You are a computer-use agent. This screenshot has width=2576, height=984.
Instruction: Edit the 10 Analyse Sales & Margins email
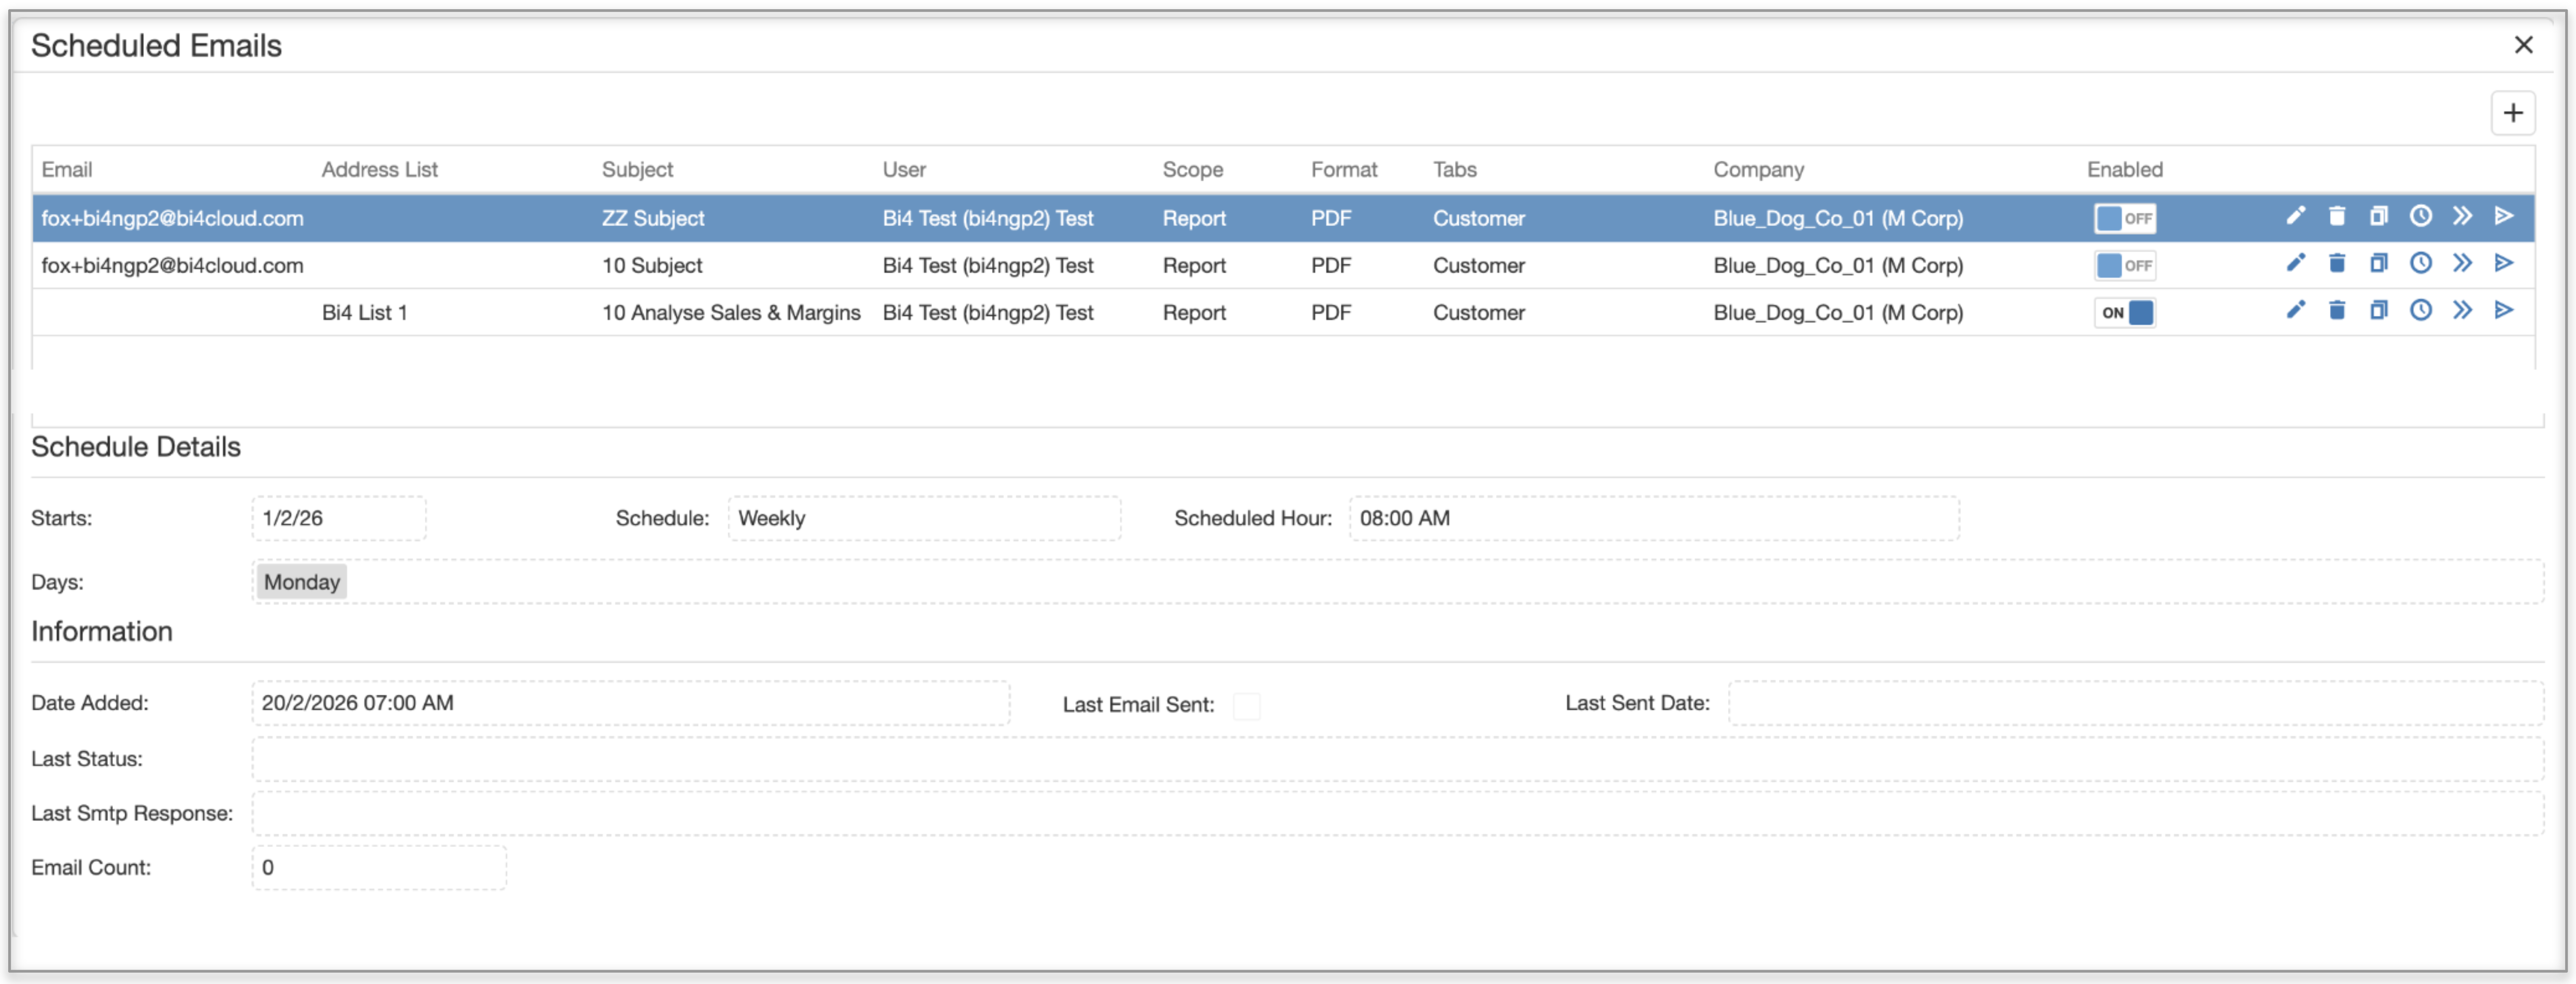(x=2295, y=311)
